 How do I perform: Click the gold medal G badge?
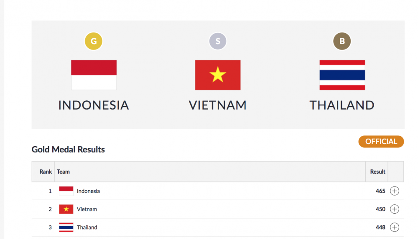(94, 41)
